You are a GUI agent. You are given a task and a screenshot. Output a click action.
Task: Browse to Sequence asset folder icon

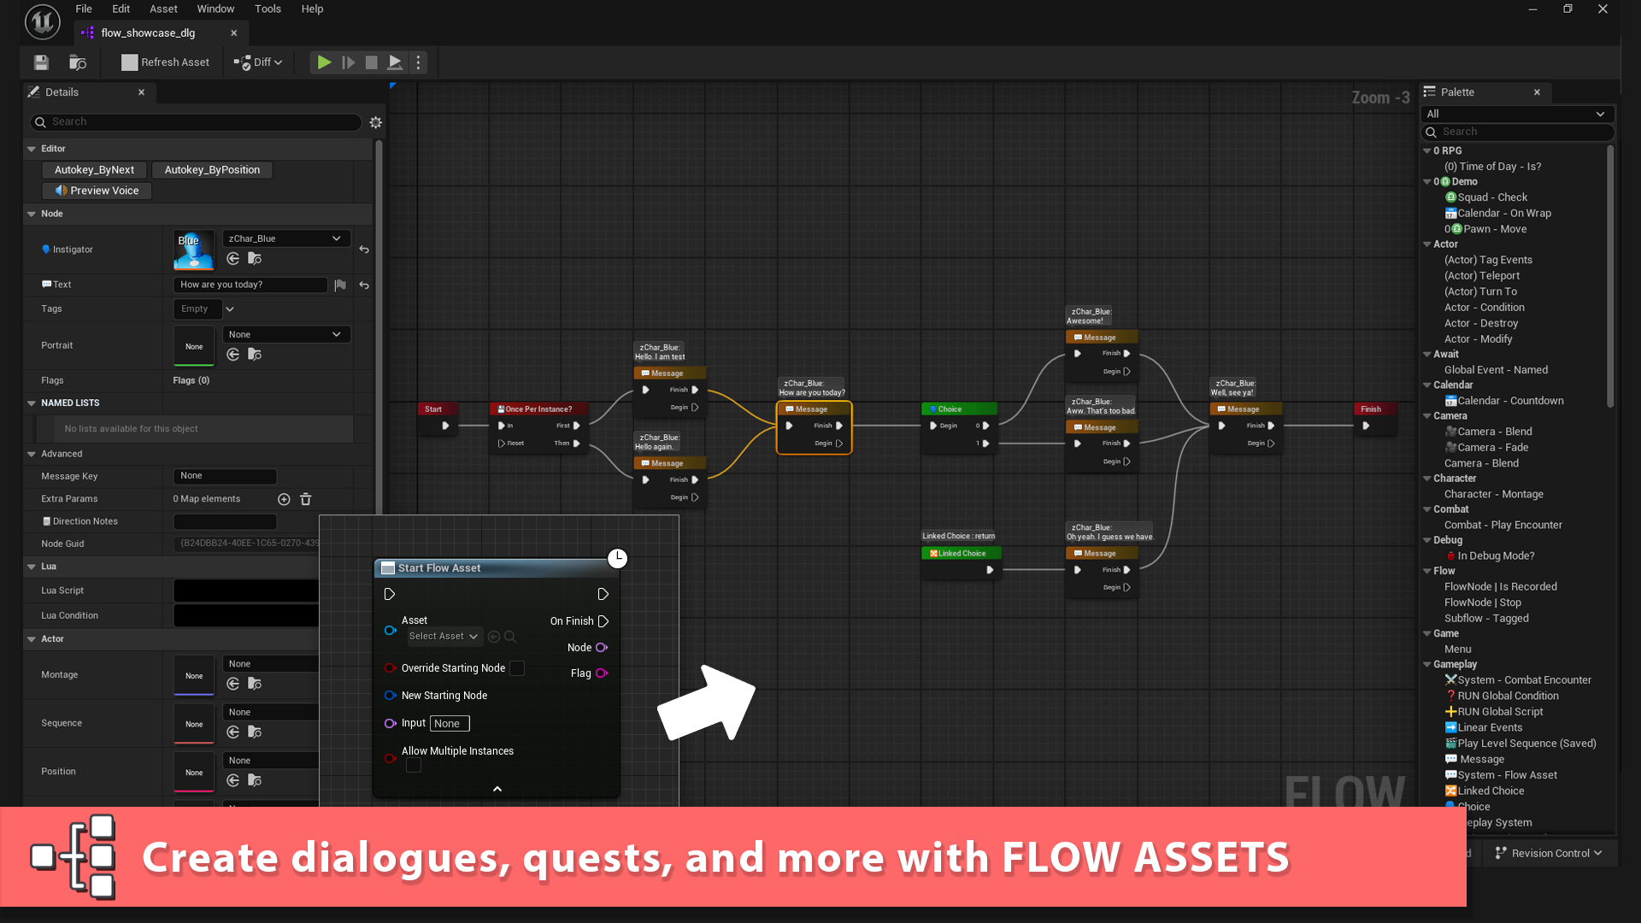(x=255, y=732)
